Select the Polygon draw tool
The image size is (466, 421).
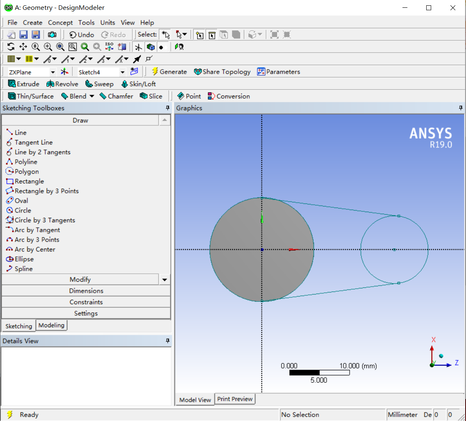point(23,171)
